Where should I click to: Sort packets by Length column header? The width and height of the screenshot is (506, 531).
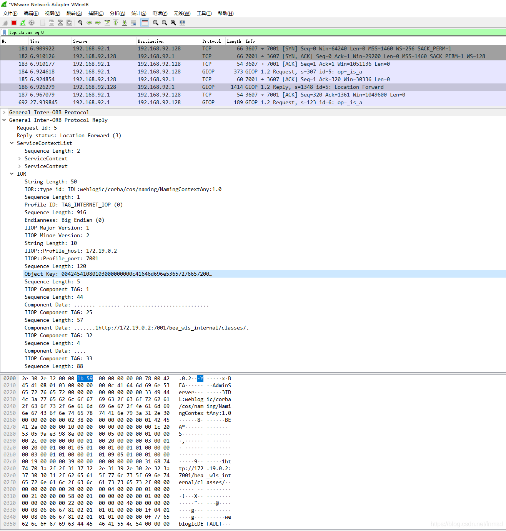[x=235, y=41]
